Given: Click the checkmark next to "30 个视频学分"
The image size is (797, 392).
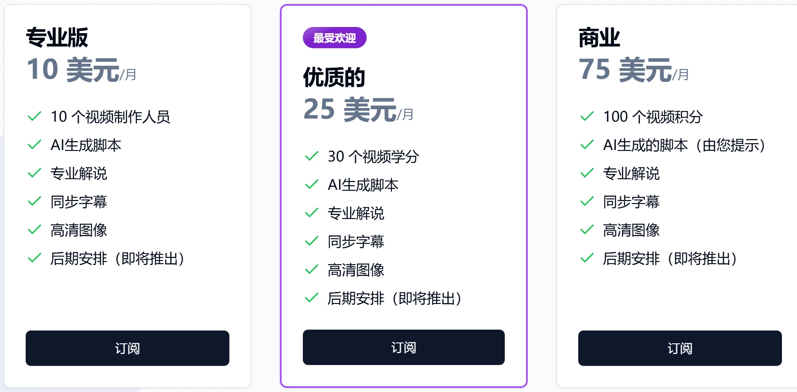Looking at the screenshot, I should 312,156.
